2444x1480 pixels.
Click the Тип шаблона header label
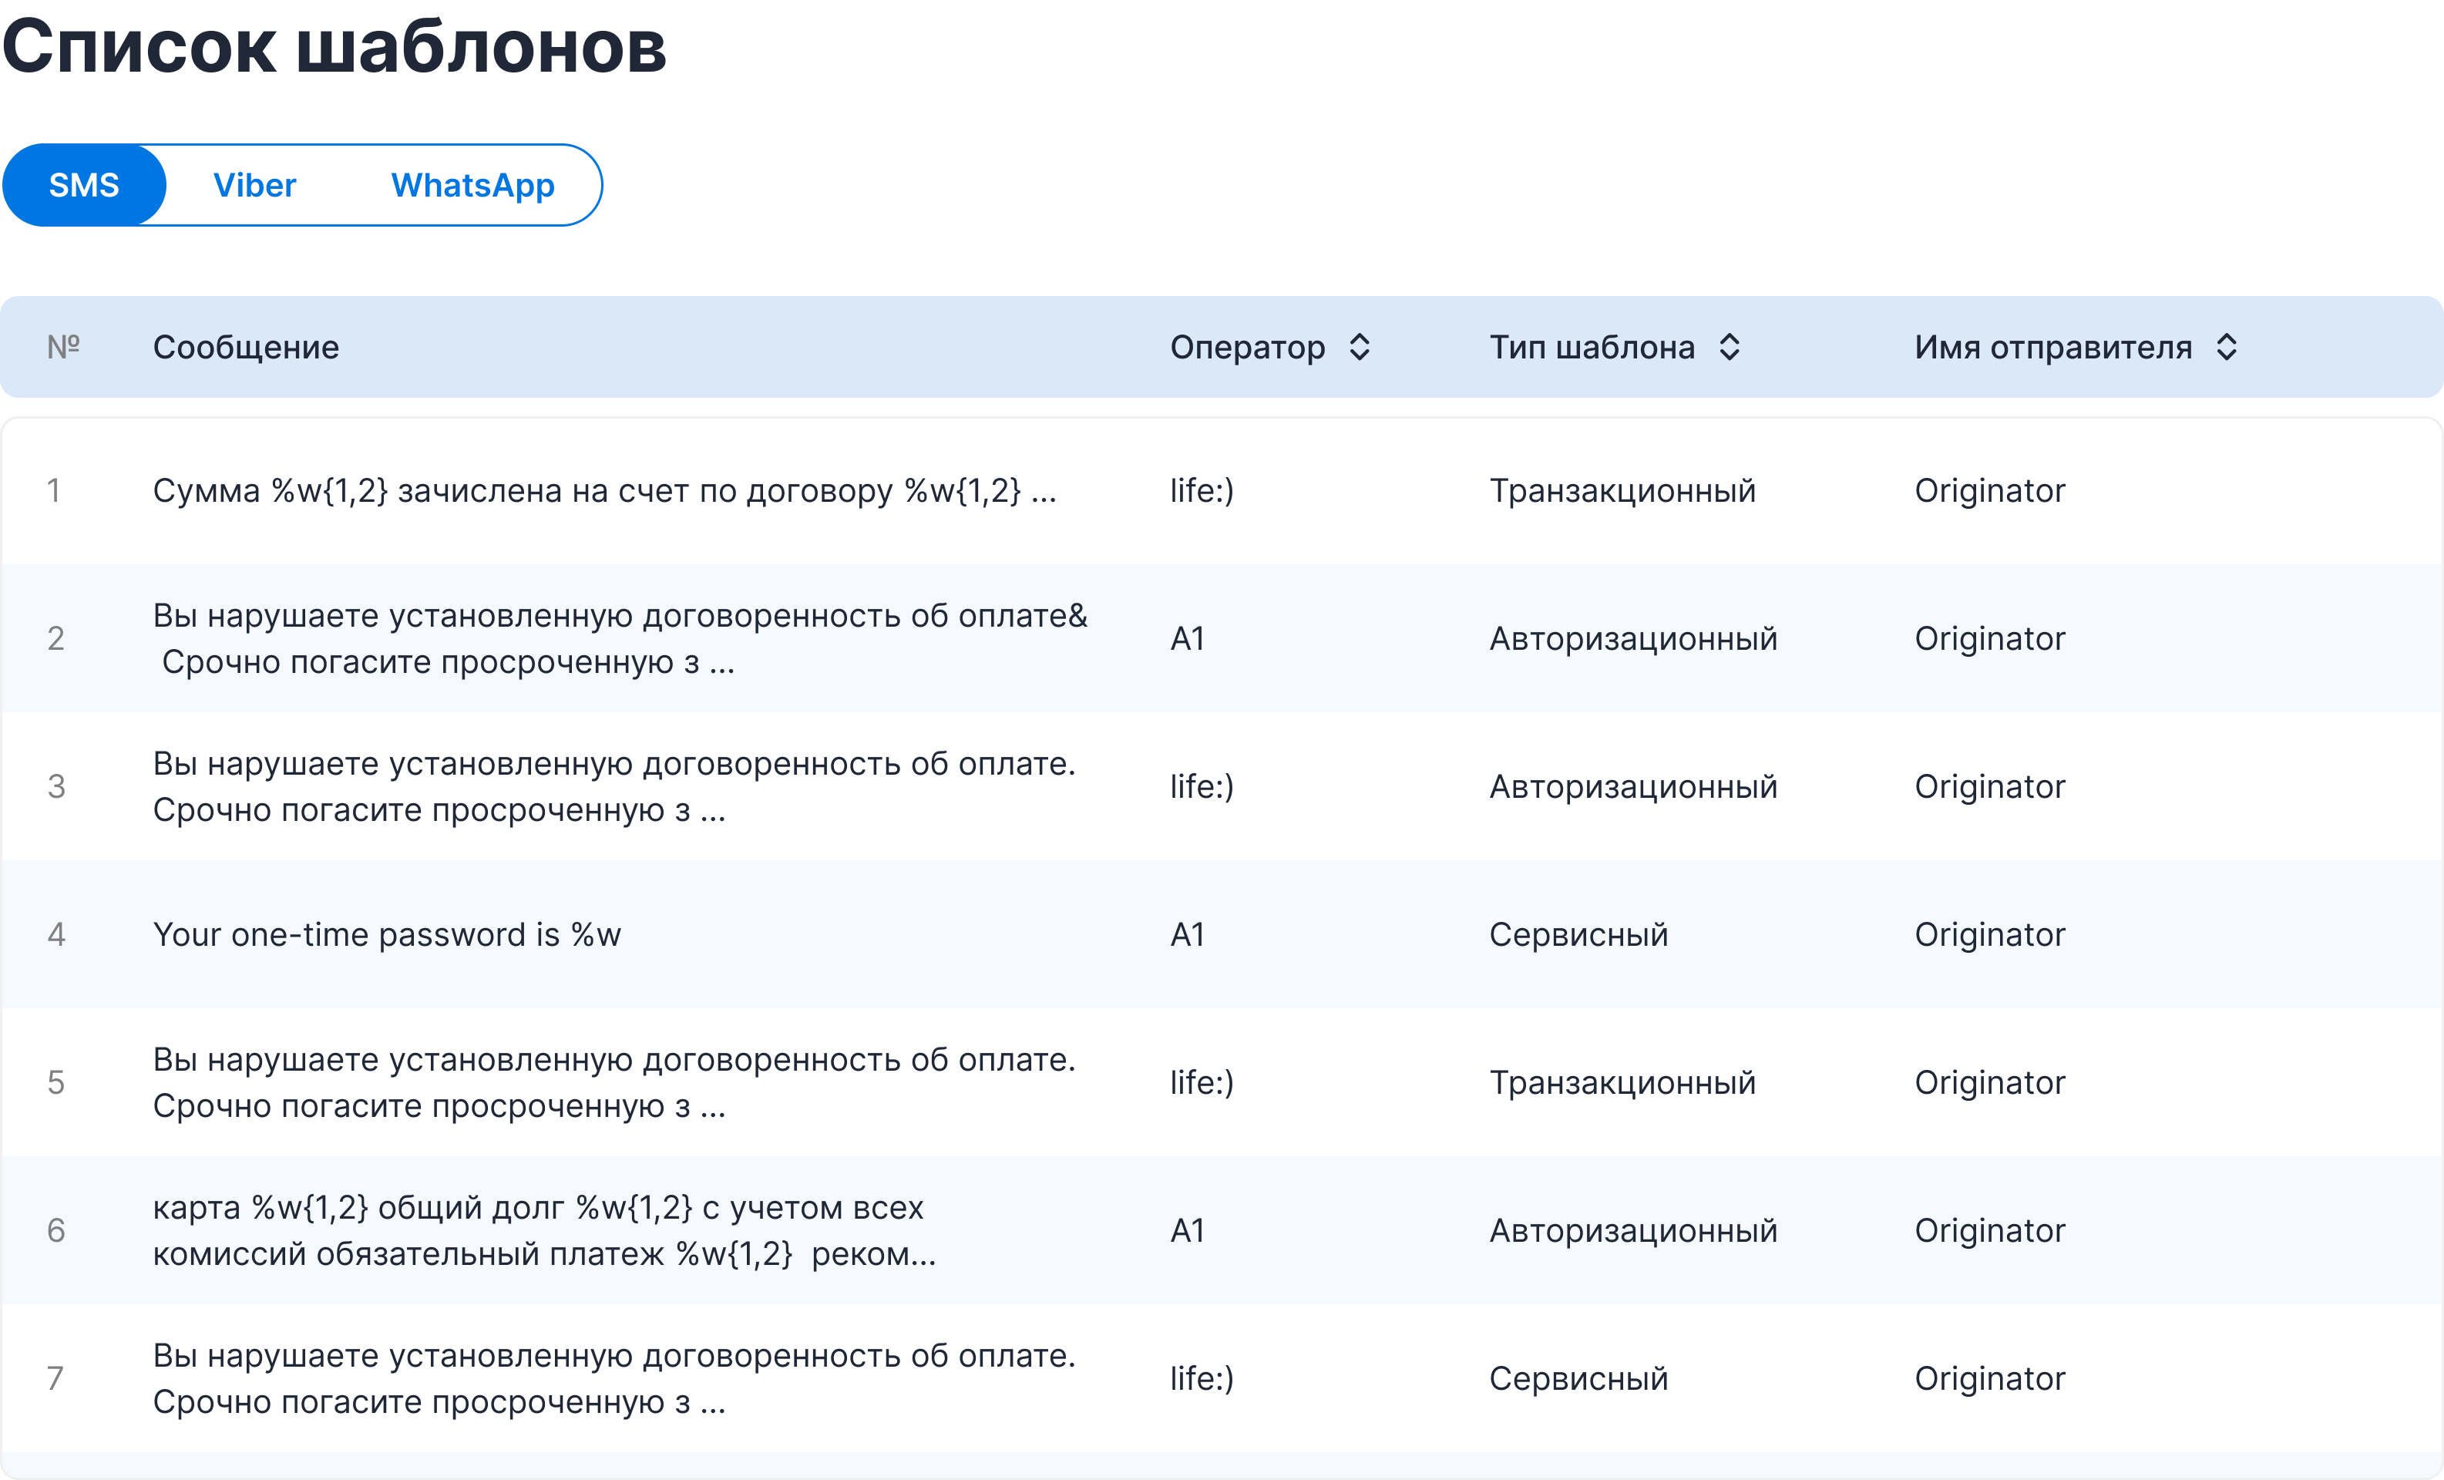click(x=1591, y=347)
